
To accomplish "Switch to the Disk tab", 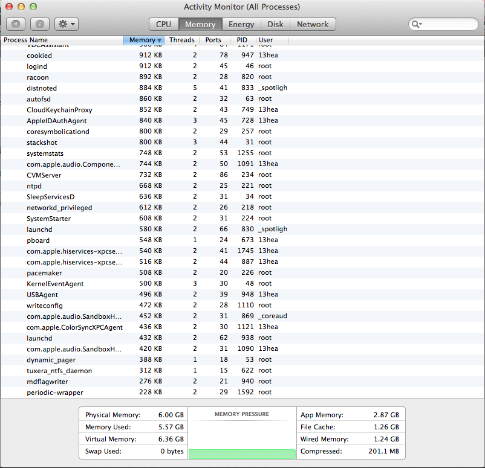I will tap(275, 24).
